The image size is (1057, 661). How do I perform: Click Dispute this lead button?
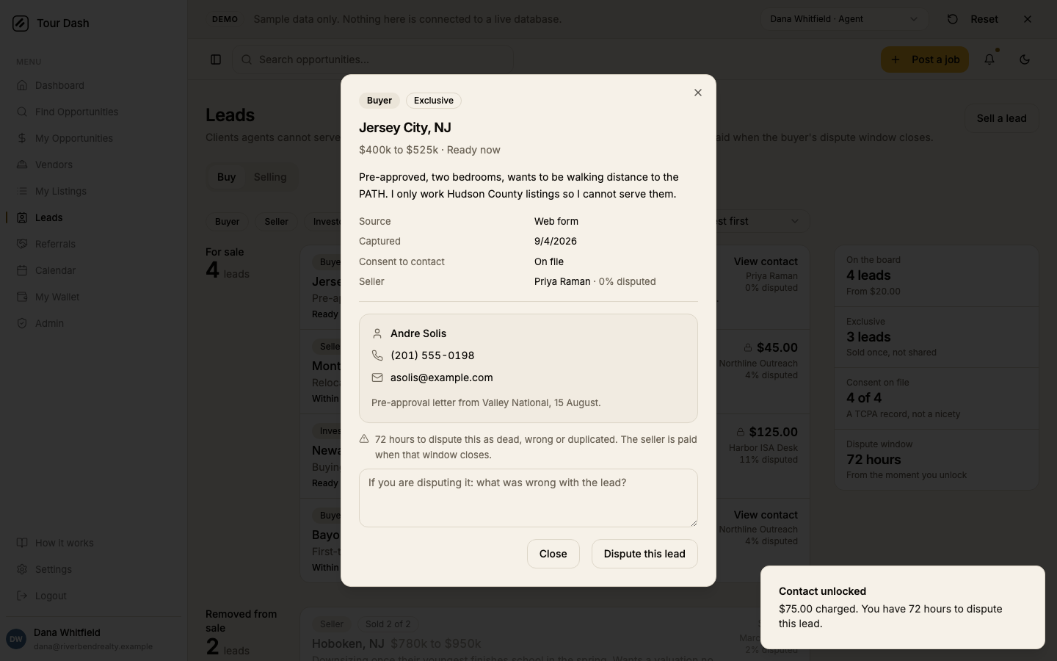(644, 554)
